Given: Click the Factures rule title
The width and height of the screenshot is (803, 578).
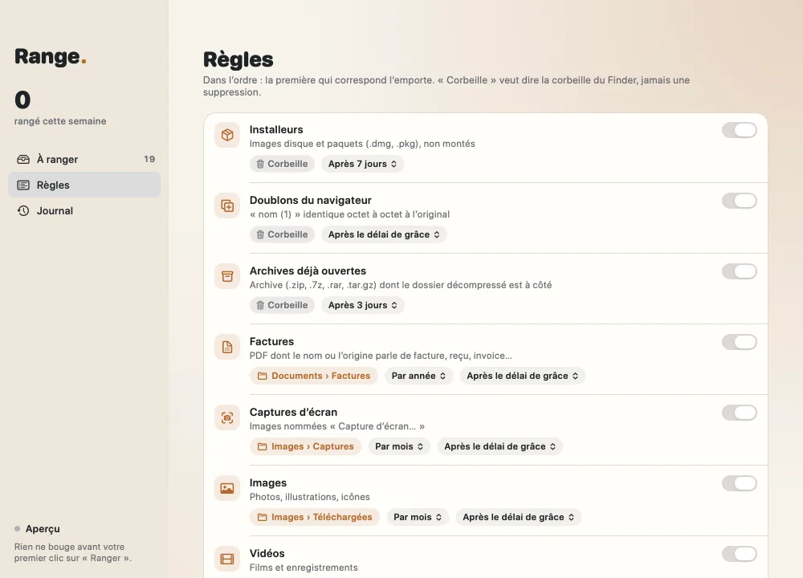Looking at the screenshot, I should [271, 341].
